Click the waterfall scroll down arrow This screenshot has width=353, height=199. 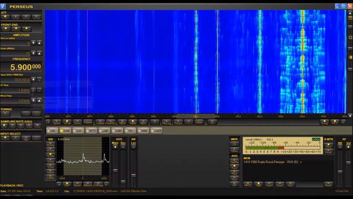pos(350,116)
